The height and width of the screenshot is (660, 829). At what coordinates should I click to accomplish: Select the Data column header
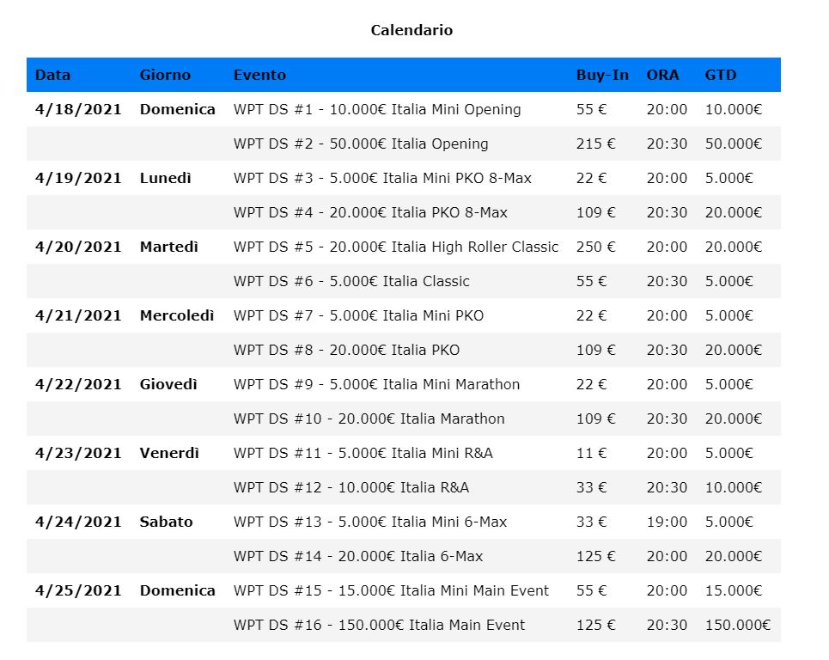coord(52,75)
